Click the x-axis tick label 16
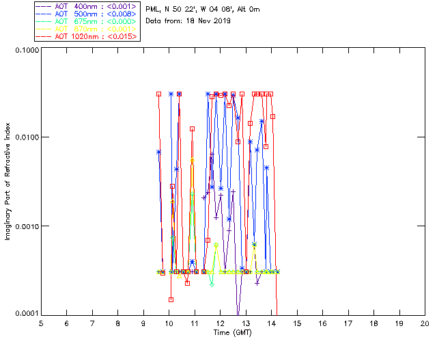This screenshot has width=437, height=350. [322, 323]
